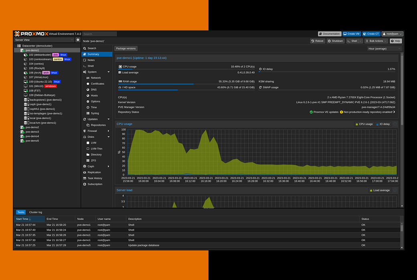Sort by Start Time column header
The image size is (417, 280).
point(29,219)
